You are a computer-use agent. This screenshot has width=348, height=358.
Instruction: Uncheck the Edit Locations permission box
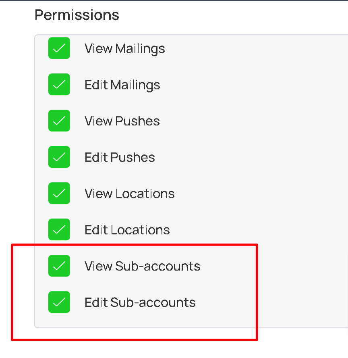59,230
